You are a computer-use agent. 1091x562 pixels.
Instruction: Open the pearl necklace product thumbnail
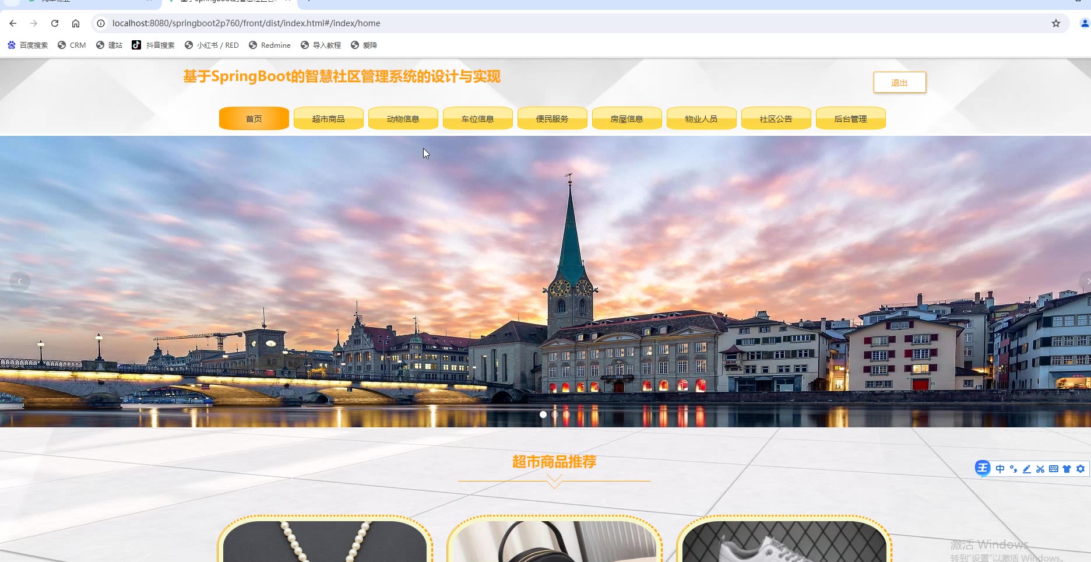325,541
